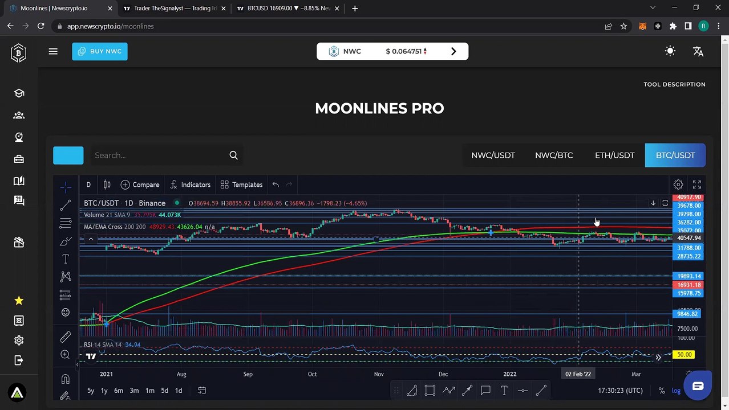
Task: Pick the arrow tool in floating toolbar
Action: [467, 391]
